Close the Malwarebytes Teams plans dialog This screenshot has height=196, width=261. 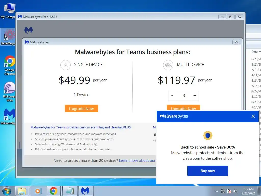[x=236, y=42]
